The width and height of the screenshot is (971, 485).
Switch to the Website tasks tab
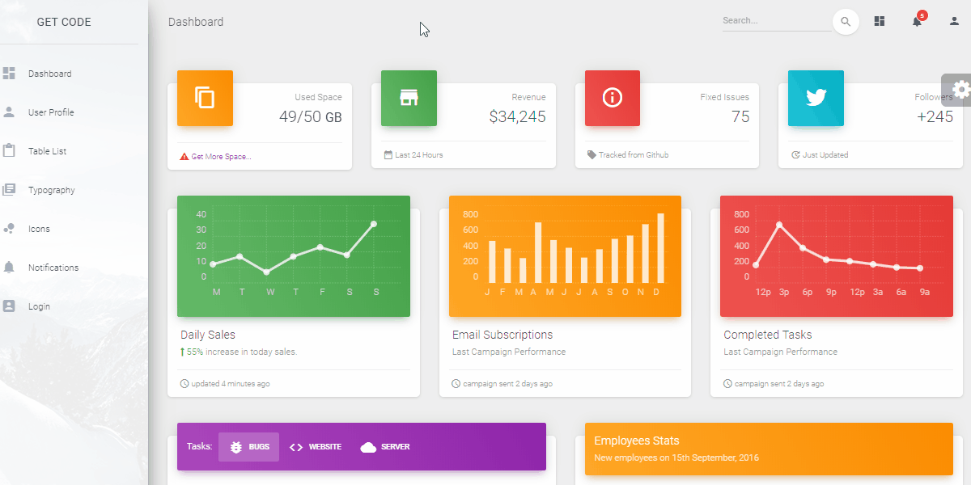(x=316, y=447)
